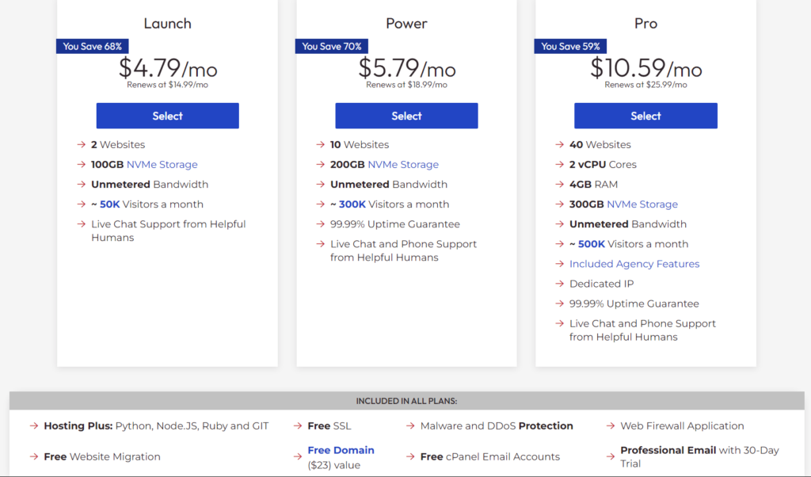Select the Power hosting plan
811x477 pixels.
point(406,116)
